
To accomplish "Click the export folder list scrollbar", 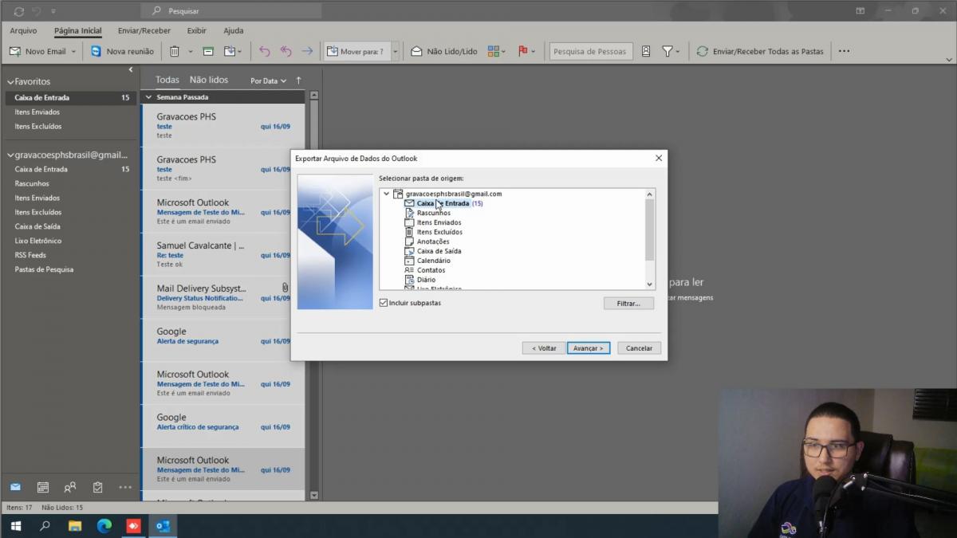I will point(649,230).
